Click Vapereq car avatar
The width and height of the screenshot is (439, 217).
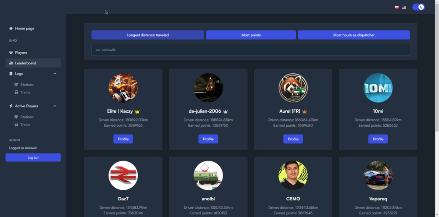pyautogui.click(x=378, y=175)
